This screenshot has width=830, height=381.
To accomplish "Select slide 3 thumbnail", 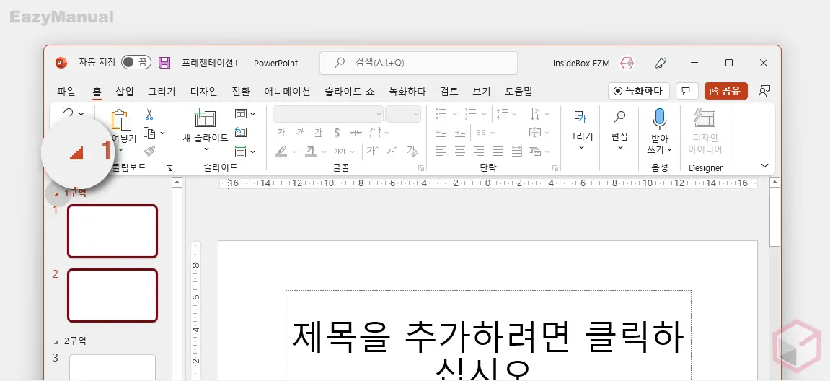I will tap(112, 367).
